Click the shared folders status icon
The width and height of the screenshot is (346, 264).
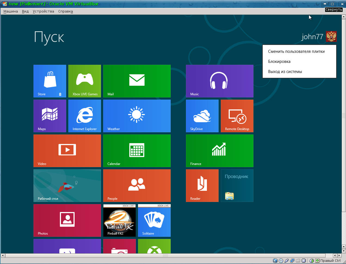[298, 261]
